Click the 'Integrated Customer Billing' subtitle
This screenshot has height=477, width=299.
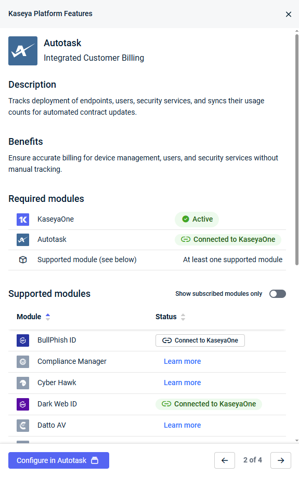tap(94, 58)
